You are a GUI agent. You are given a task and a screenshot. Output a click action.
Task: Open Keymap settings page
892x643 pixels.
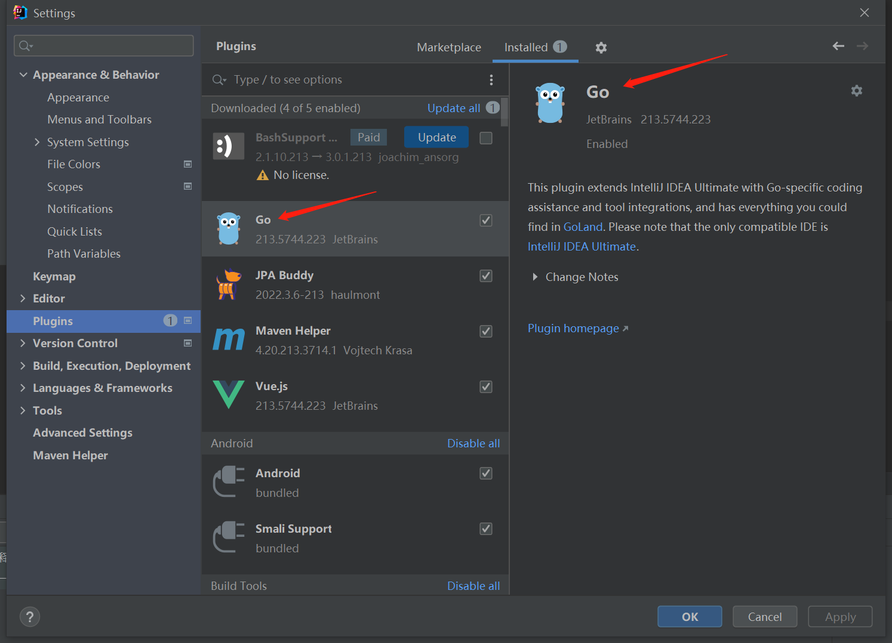54,277
